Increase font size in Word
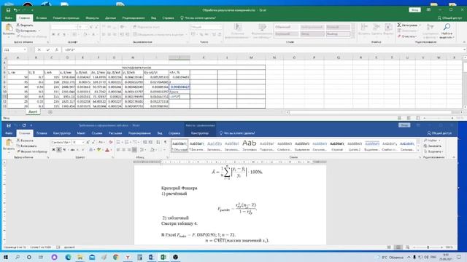 click(x=88, y=143)
